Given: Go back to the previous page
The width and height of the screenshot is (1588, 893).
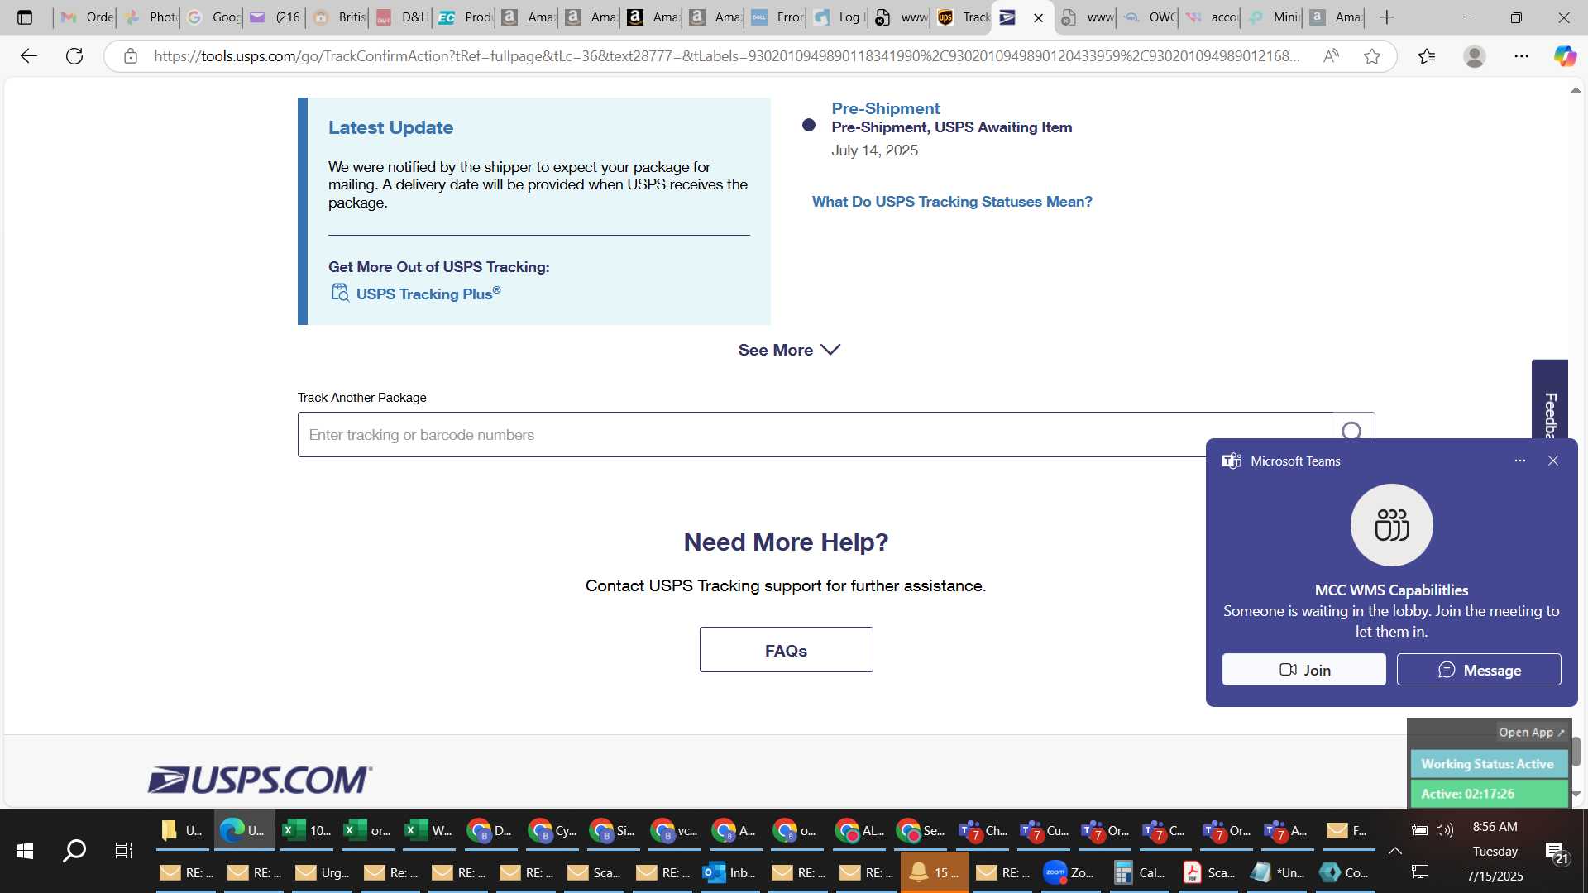Looking at the screenshot, I should click(x=29, y=56).
